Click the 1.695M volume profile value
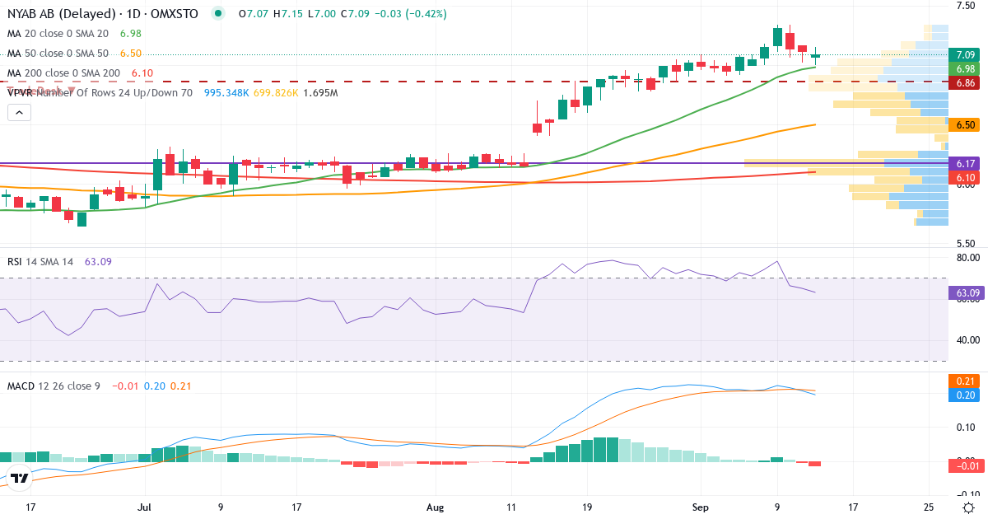 point(319,92)
